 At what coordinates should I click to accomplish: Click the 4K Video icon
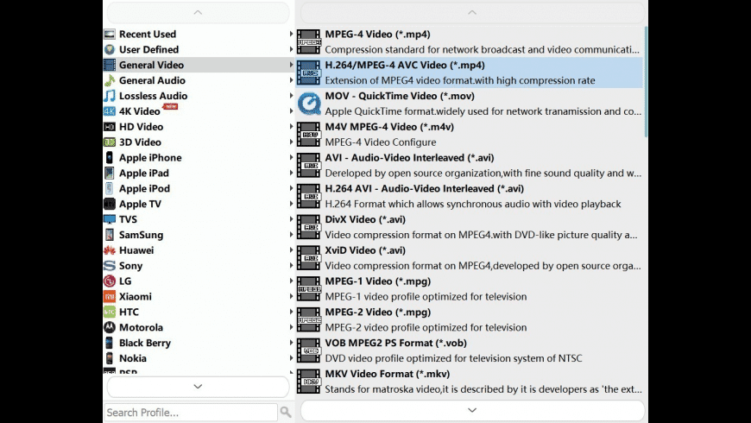pos(110,111)
